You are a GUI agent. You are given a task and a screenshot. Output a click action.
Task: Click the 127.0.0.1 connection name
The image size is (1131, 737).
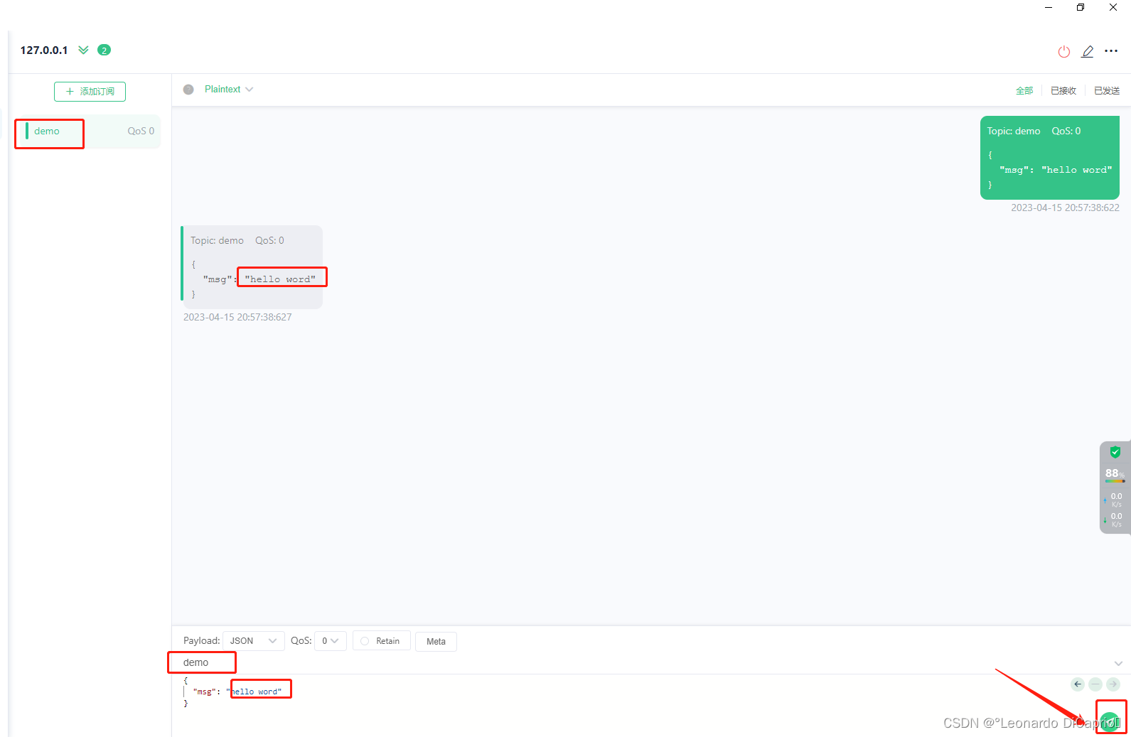pyautogui.click(x=44, y=50)
